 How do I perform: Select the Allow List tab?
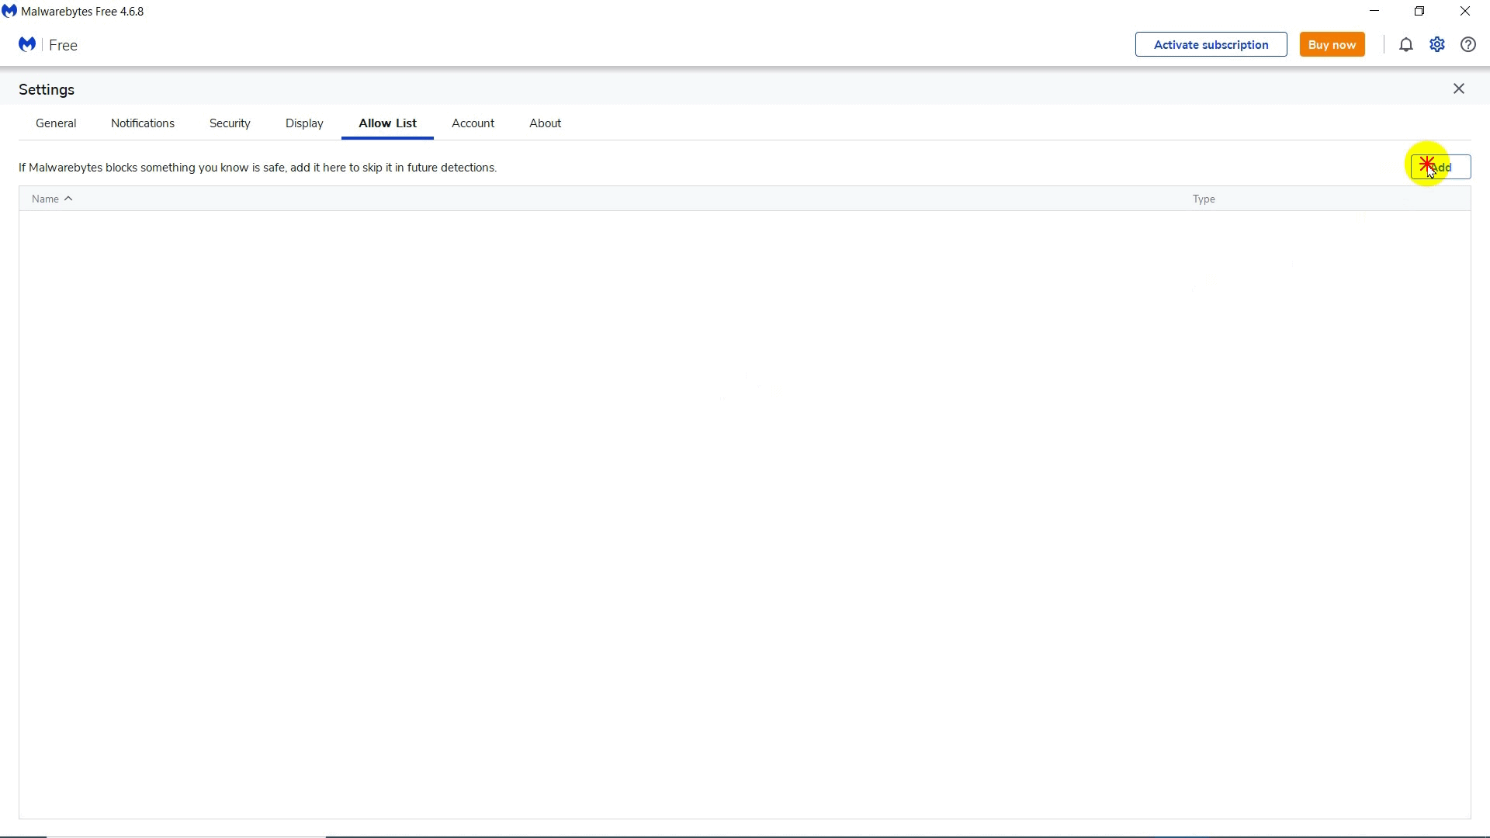click(387, 123)
